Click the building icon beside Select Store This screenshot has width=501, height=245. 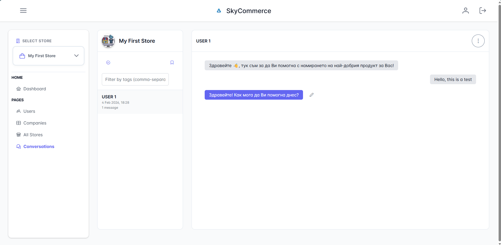(18, 41)
